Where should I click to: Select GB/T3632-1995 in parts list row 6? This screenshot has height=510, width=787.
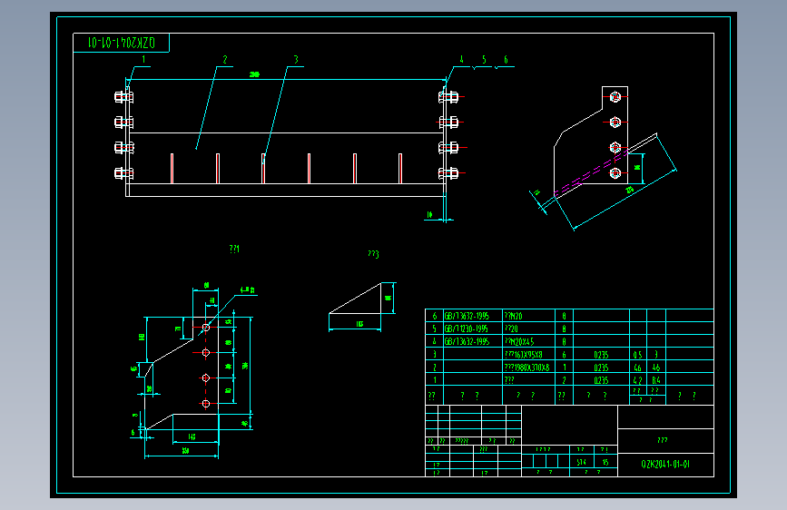pyautogui.click(x=467, y=316)
